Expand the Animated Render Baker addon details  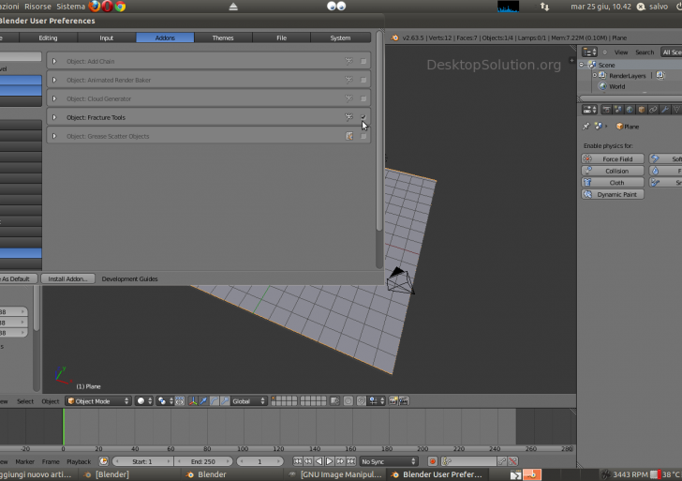click(x=54, y=80)
